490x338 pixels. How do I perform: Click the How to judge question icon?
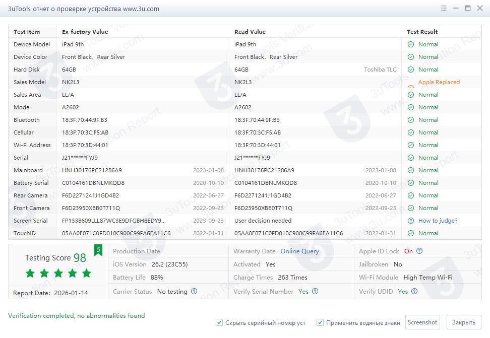(x=411, y=221)
